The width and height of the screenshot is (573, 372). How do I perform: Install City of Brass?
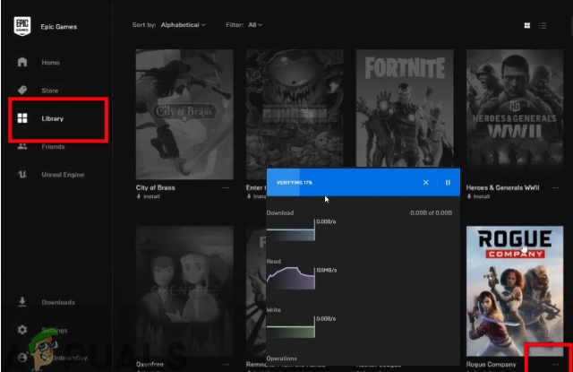coord(149,196)
